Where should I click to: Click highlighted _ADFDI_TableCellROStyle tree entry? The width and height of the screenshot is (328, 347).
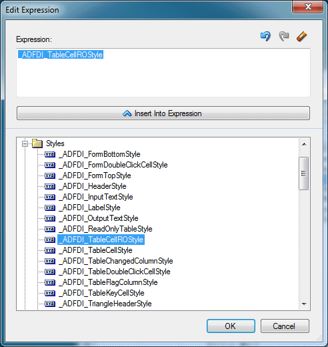point(101,240)
